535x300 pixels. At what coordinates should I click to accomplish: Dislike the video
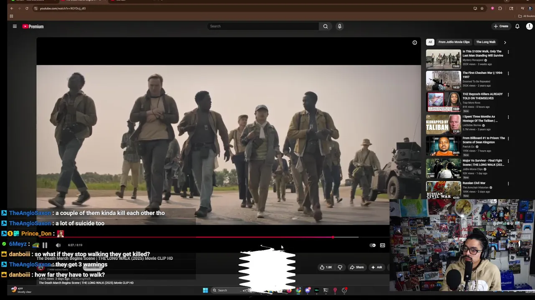[x=340, y=267]
